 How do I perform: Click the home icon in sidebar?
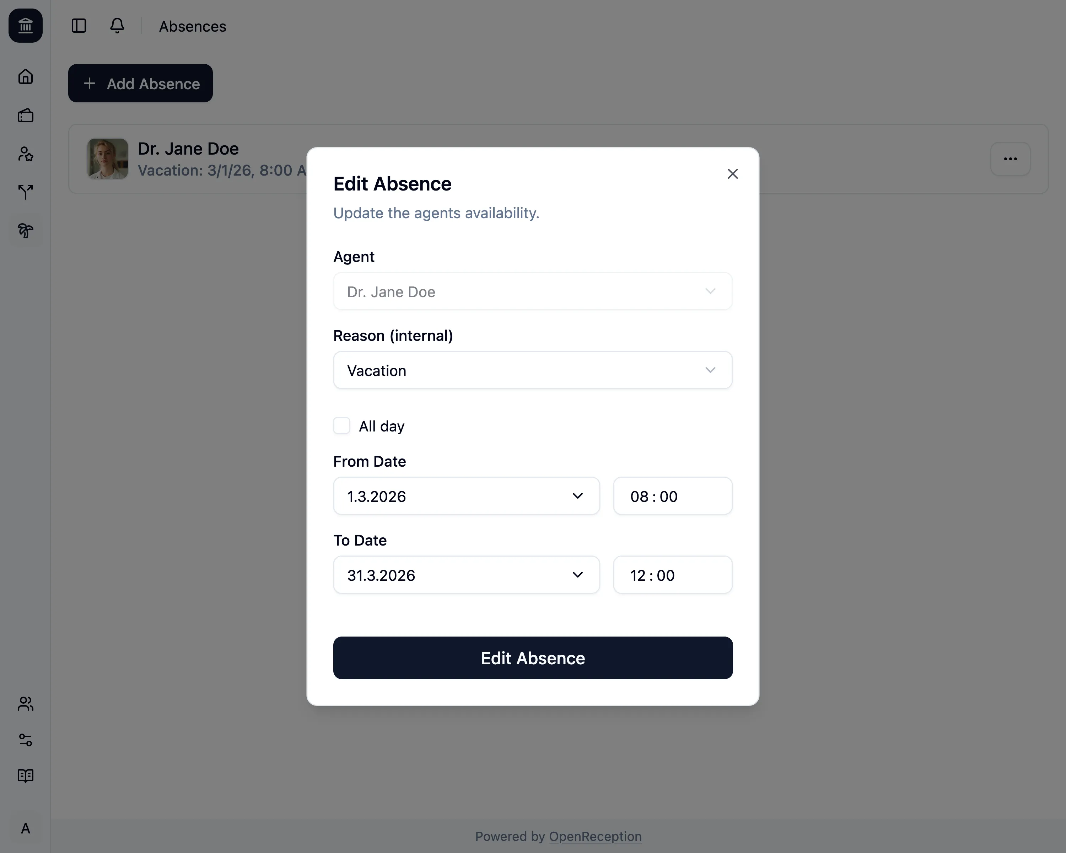point(25,77)
